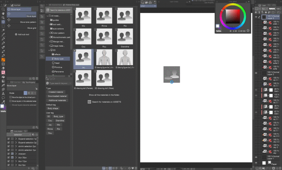Toggle checkbox for 'sharpen' action
This screenshot has width=282, height=170.
tap(9, 154)
